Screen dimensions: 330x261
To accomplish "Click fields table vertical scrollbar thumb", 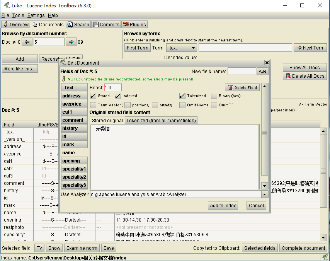I will [x=323, y=171].
